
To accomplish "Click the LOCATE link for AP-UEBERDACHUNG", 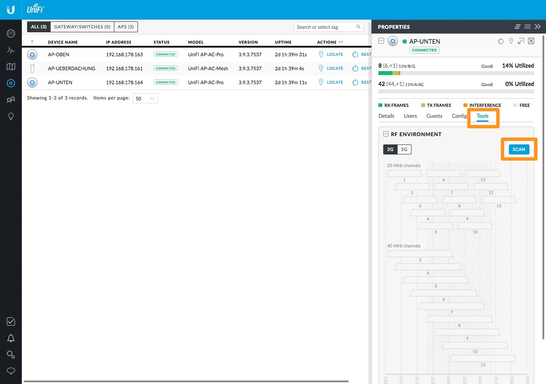I will [335, 69].
